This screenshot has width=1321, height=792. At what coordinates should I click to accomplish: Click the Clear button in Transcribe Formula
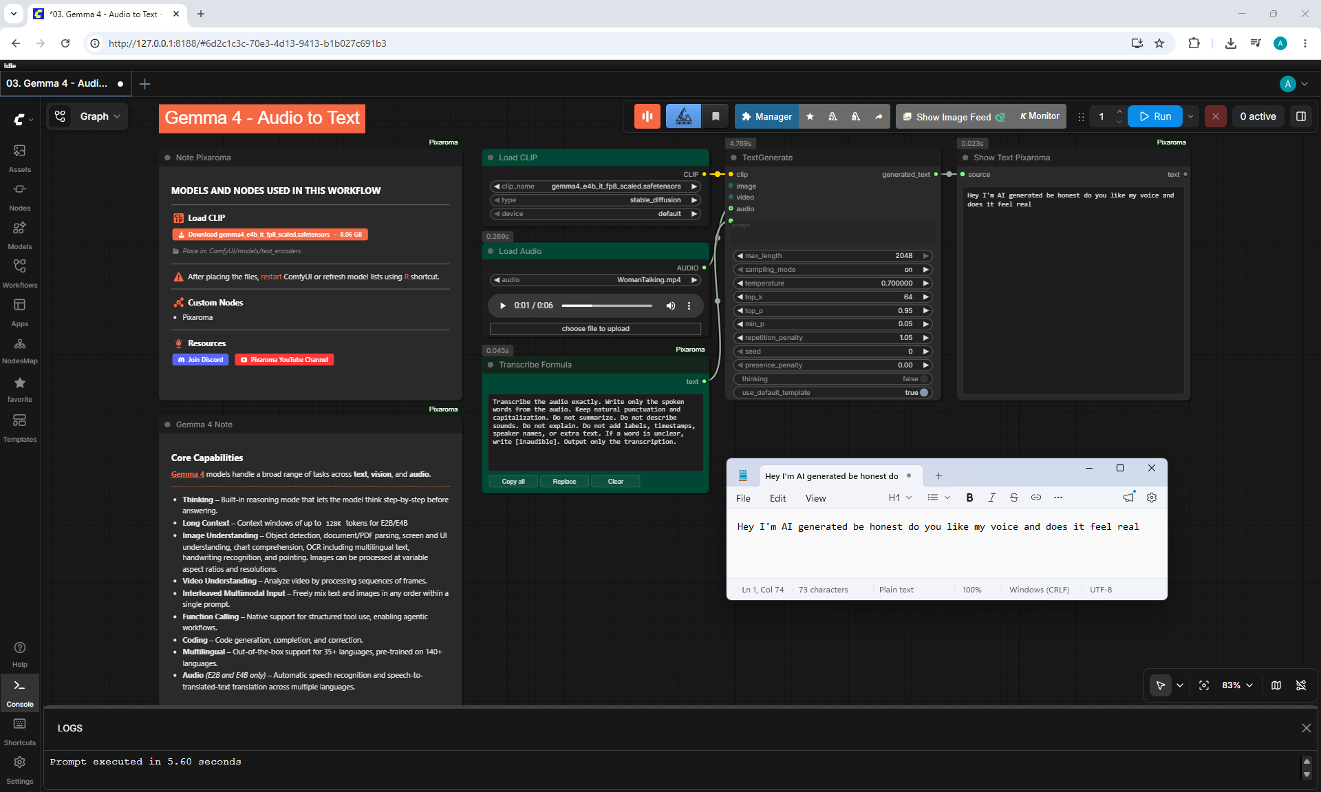(616, 482)
